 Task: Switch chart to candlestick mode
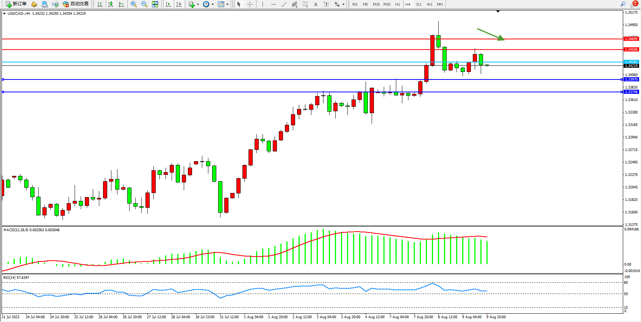(x=111, y=4)
